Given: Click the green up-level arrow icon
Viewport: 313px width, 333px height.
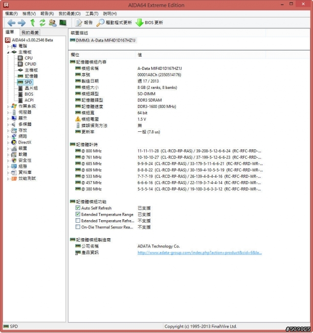Looking at the screenshot, I should coord(32,22).
